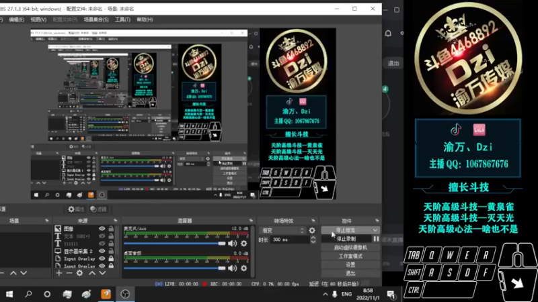Image resolution: width=538 pixels, height=302 pixels.
Task: Open the orange app icon on taskbar
Action: 106,294
